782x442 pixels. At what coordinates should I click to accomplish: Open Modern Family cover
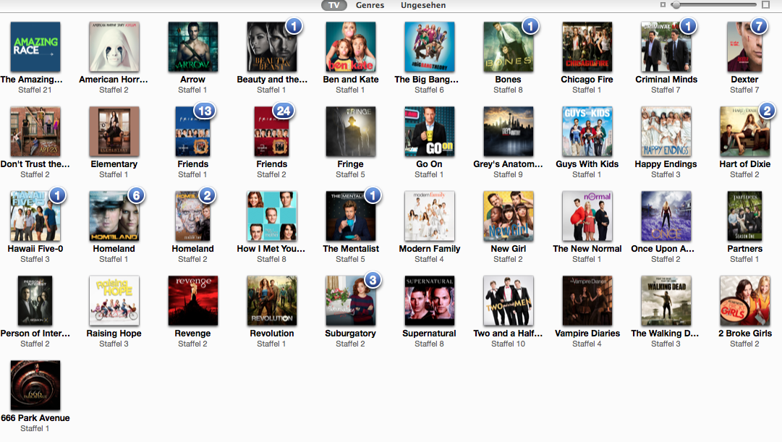(429, 216)
